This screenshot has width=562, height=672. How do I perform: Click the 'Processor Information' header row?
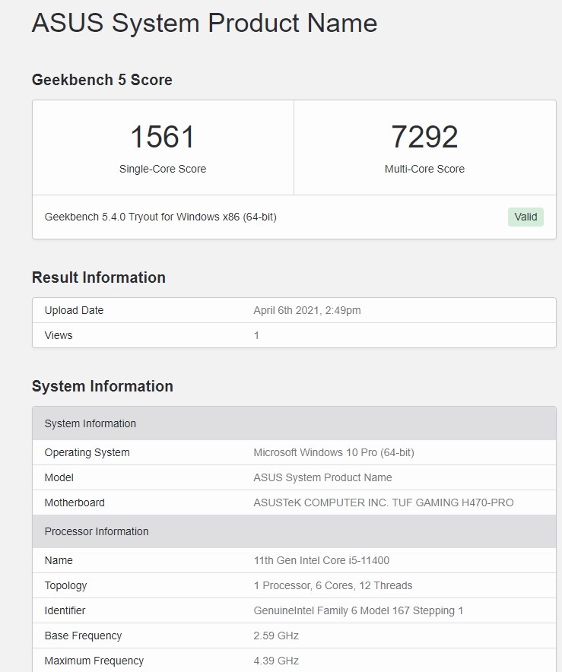coord(294,531)
